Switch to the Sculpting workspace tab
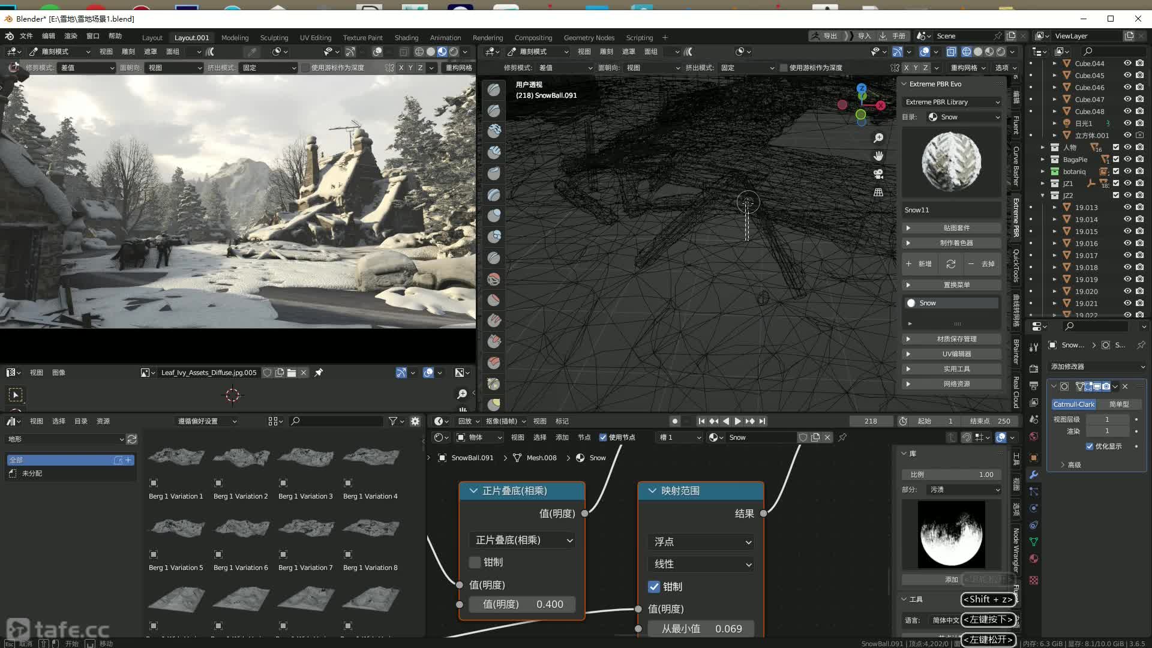 (274, 37)
